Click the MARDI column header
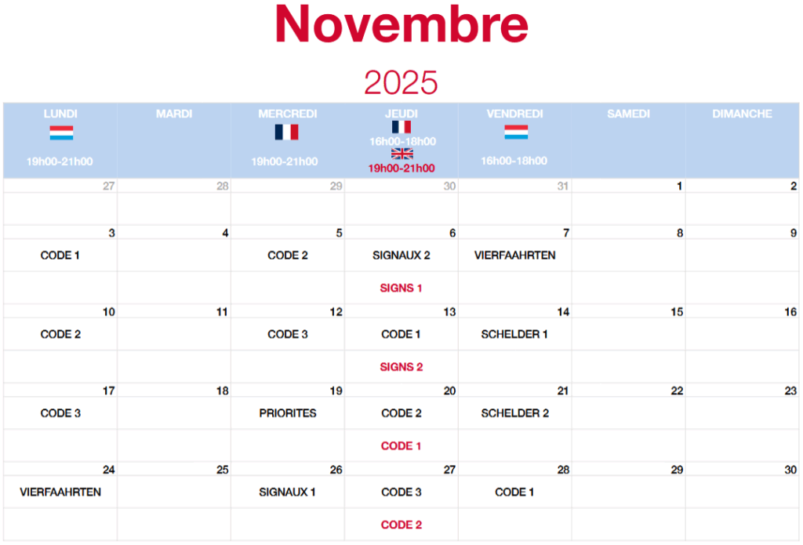 [x=174, y=114]
